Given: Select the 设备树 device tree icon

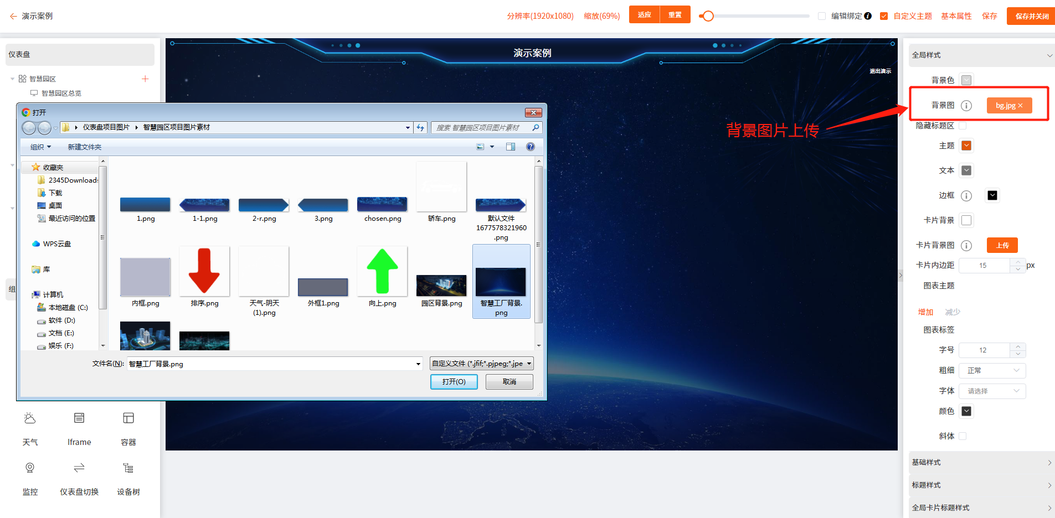Looking at the screenshot, I should (128, 468).
